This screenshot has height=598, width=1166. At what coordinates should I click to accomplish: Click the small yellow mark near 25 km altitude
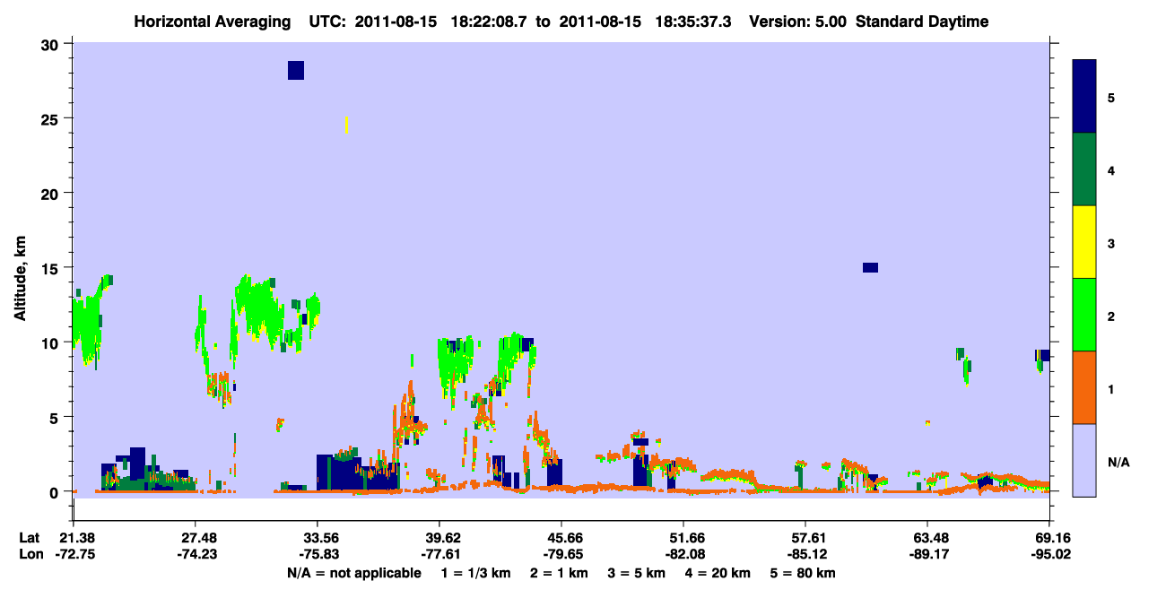click(346, 125)
